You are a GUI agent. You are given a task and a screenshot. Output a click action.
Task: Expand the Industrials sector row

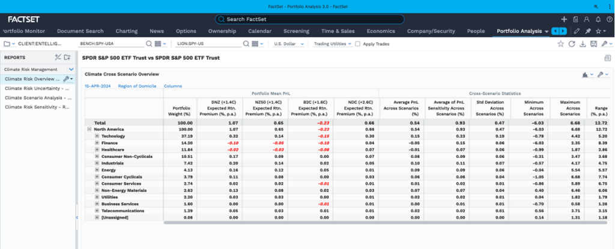pyautogui.click(x=97, y=163)
